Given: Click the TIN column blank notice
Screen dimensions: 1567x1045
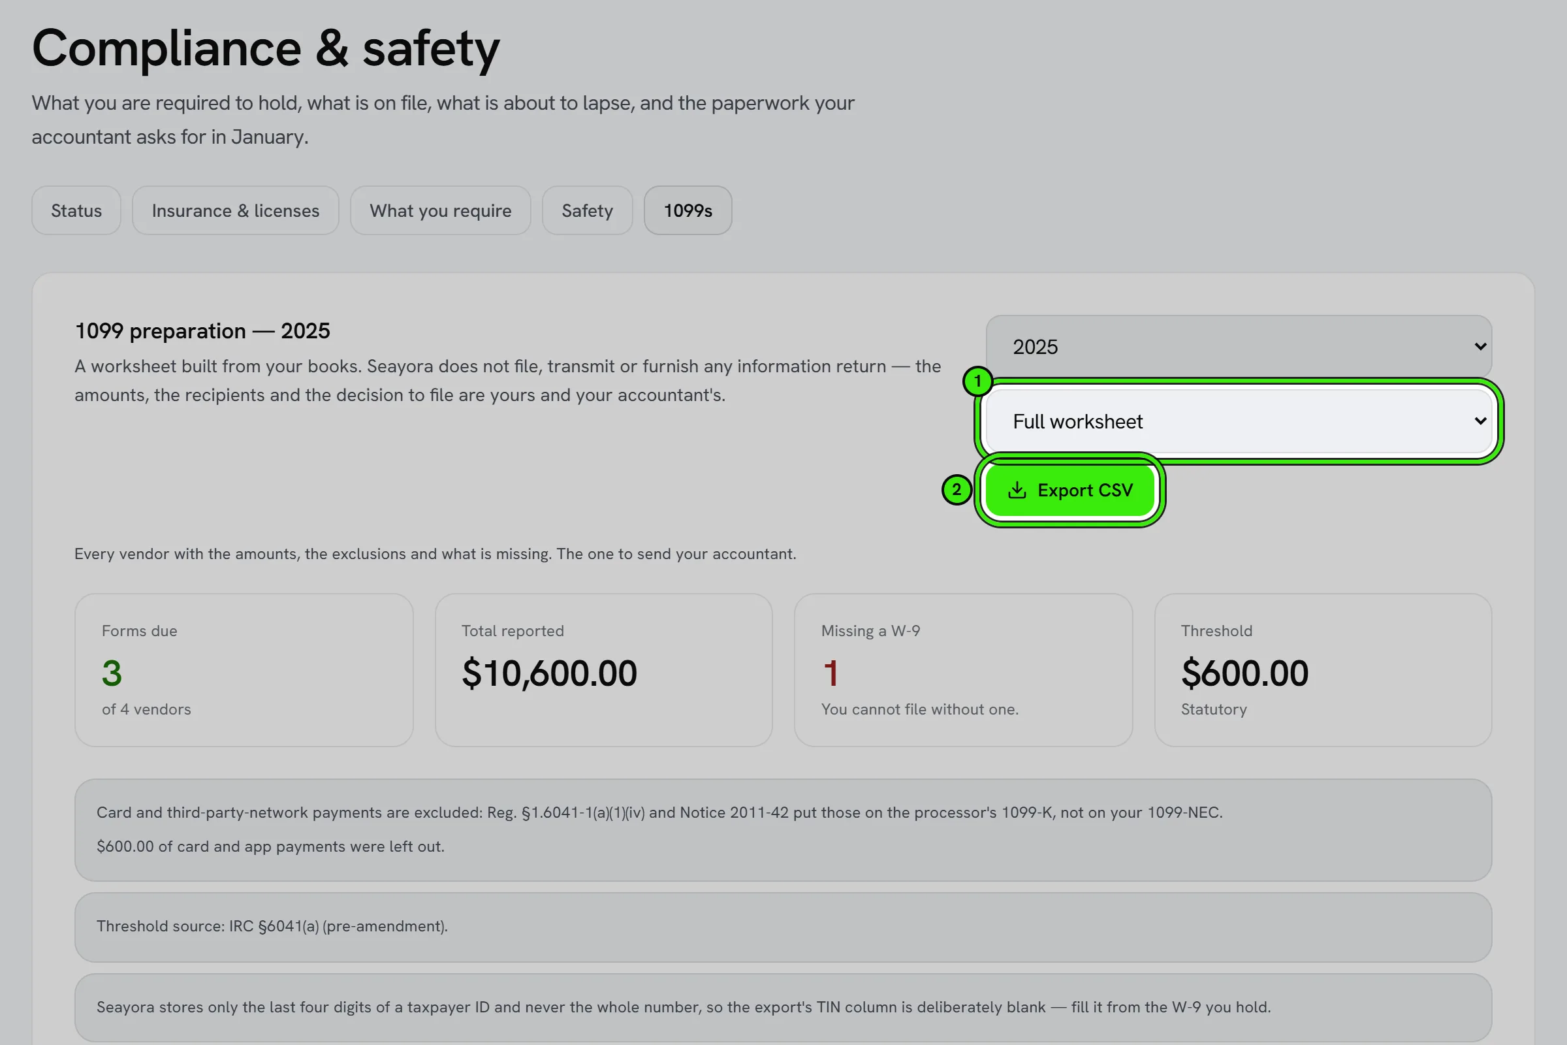Looking at the screenshot, I should pyautogui.click(x=783, y=1007).
